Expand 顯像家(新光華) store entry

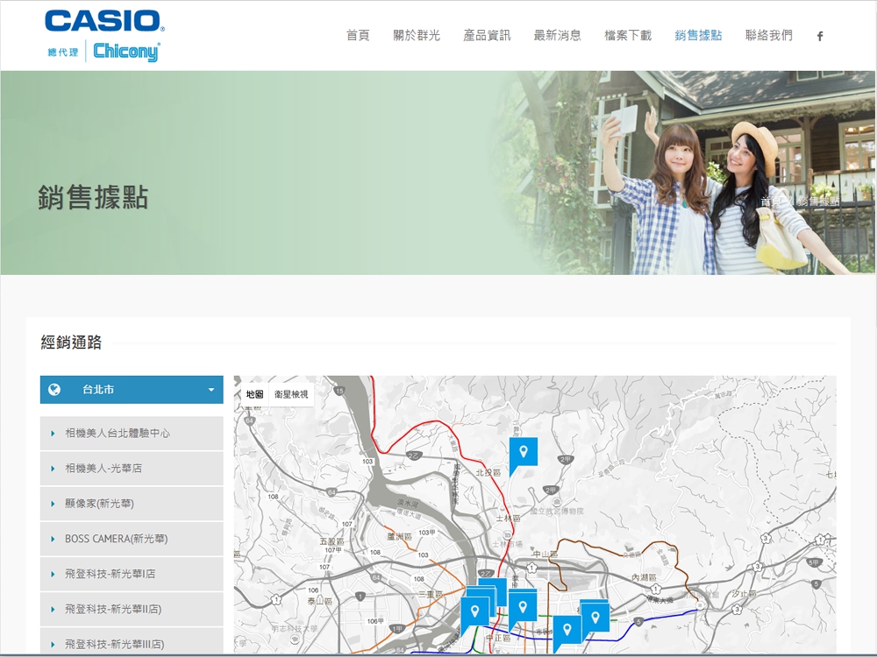click(132, 504)
